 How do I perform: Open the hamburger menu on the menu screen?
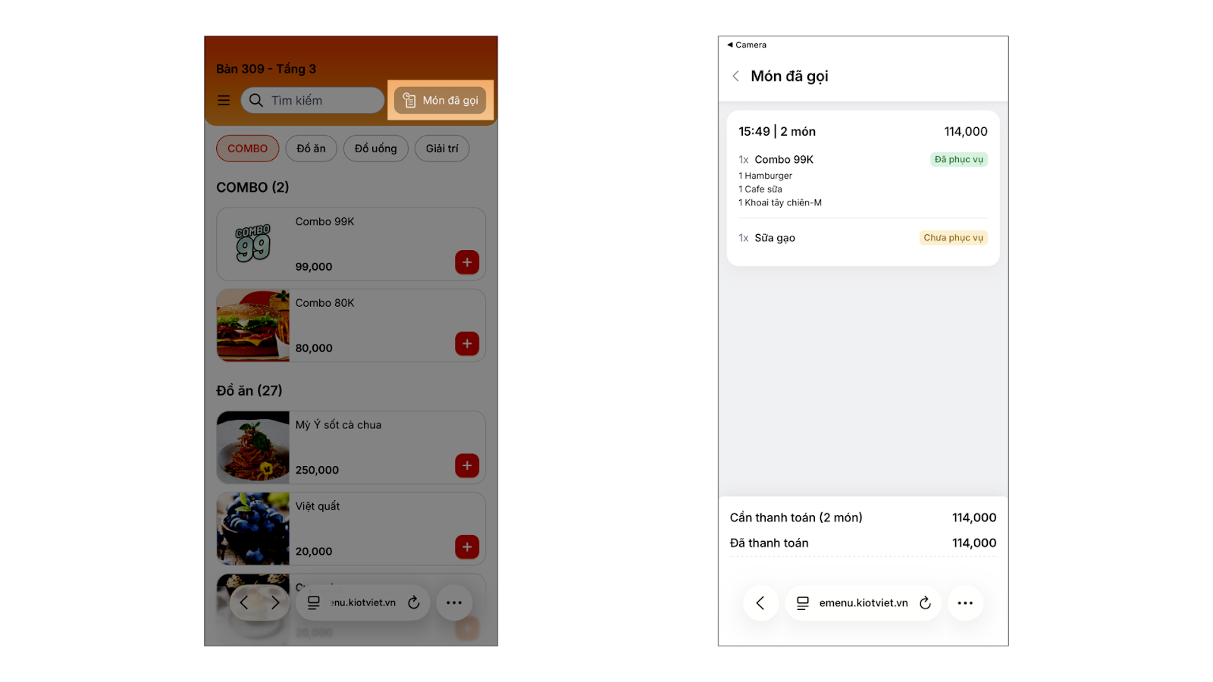tap(224, 100)
